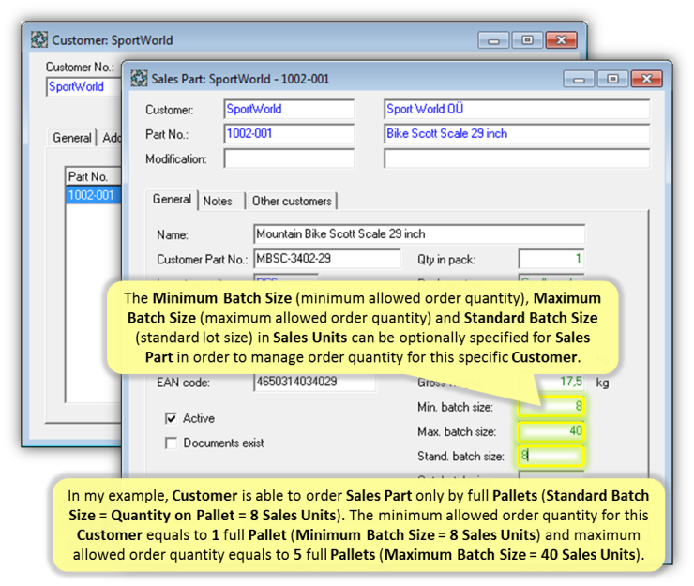Viewport: 694px width, 586px height.
Task: Click the Sport World OÜ name field
Action: coord(517,109)
